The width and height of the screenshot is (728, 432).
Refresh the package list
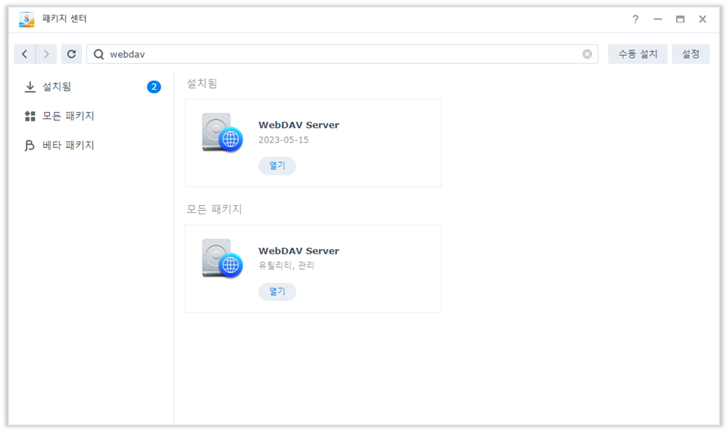coord(71,54)
